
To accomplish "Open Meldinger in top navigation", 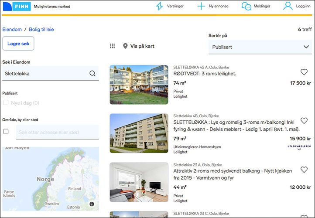I will tap(262, 6).
